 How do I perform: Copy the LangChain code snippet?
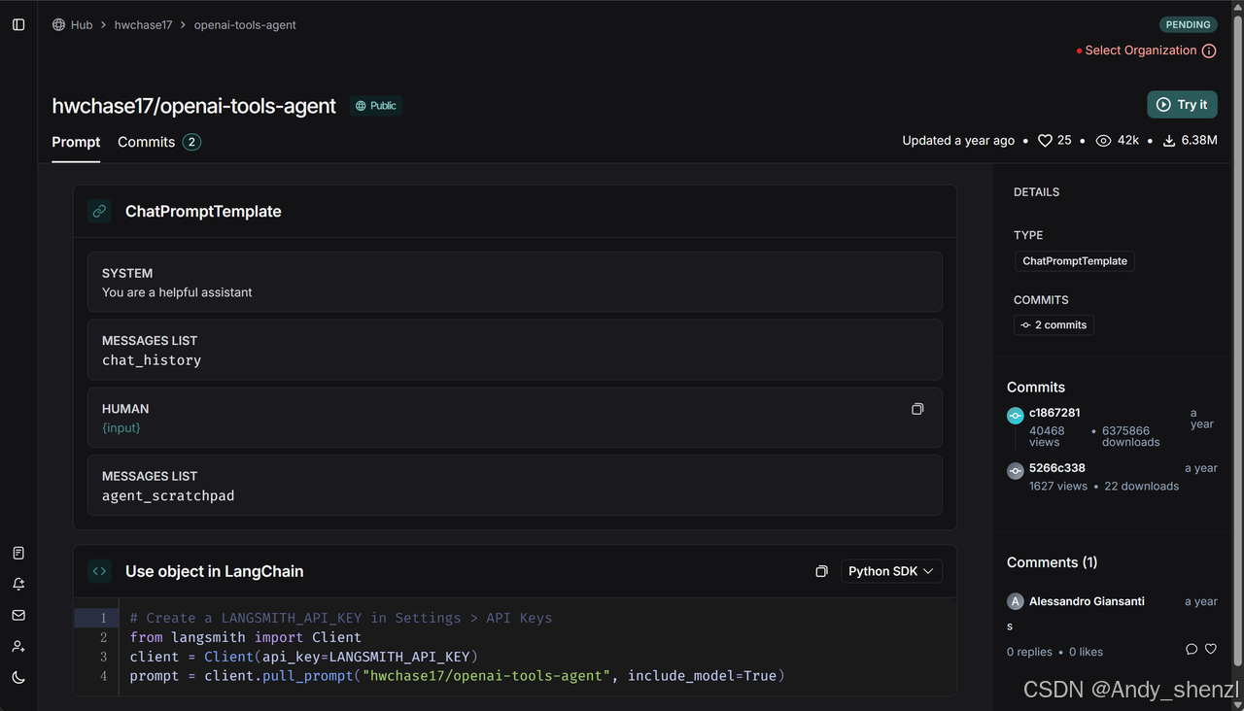point(821,571)
